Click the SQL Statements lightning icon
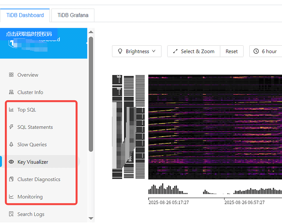282x223 pixels. click(x=11, y=127)
